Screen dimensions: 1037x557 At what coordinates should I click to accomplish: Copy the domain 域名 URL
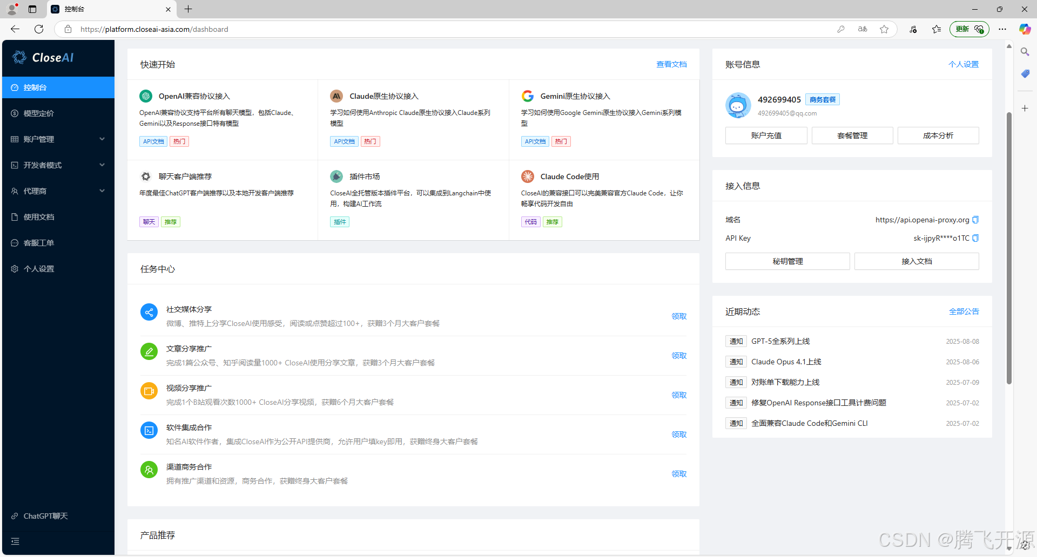(975, 220)
